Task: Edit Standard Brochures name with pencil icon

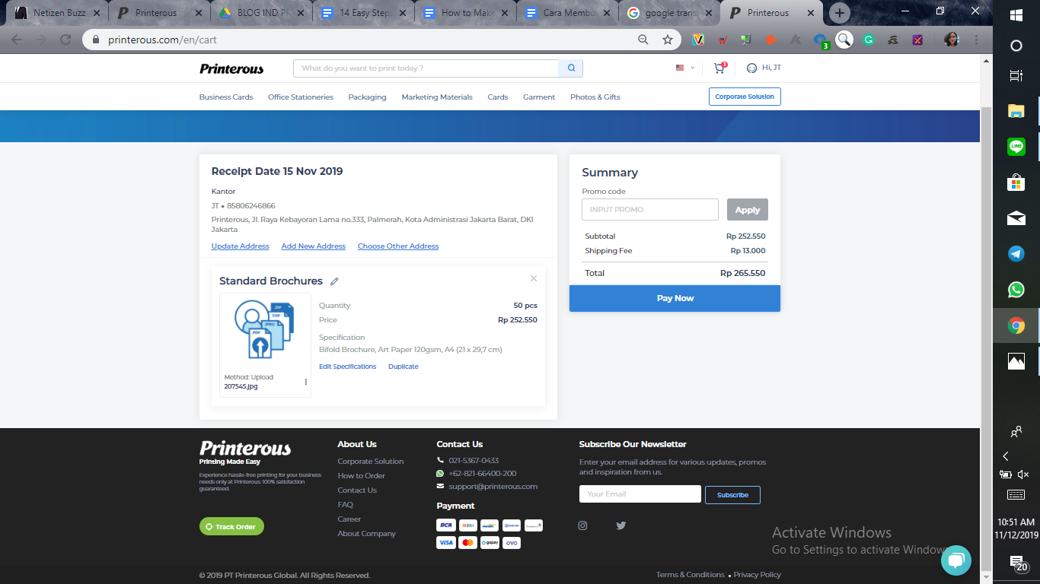Action: pos(334,281)
